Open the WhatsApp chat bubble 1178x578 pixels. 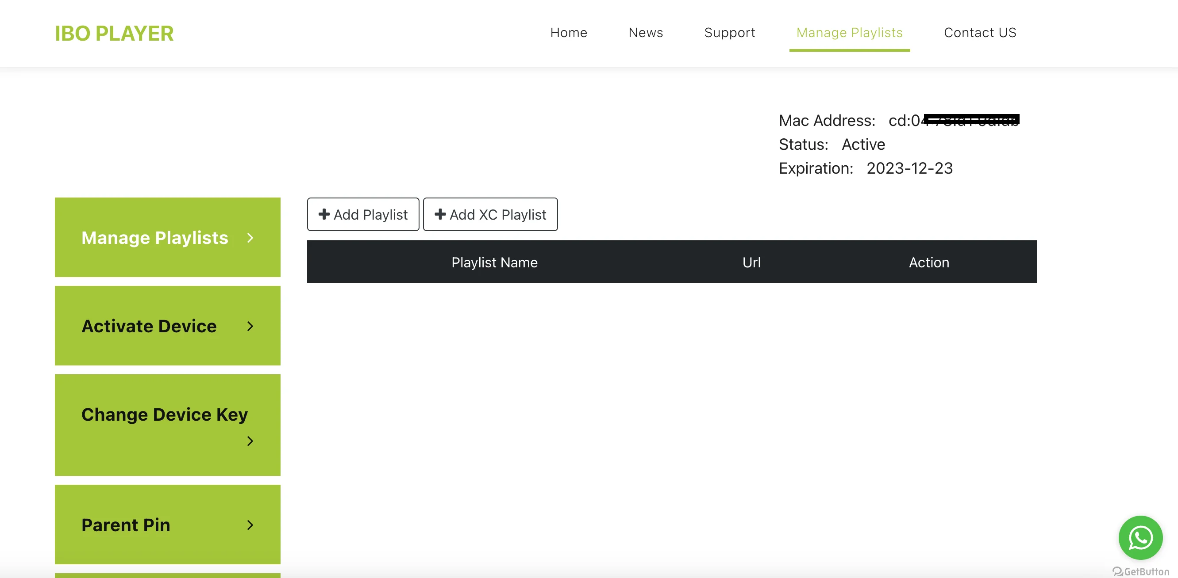1140,537
